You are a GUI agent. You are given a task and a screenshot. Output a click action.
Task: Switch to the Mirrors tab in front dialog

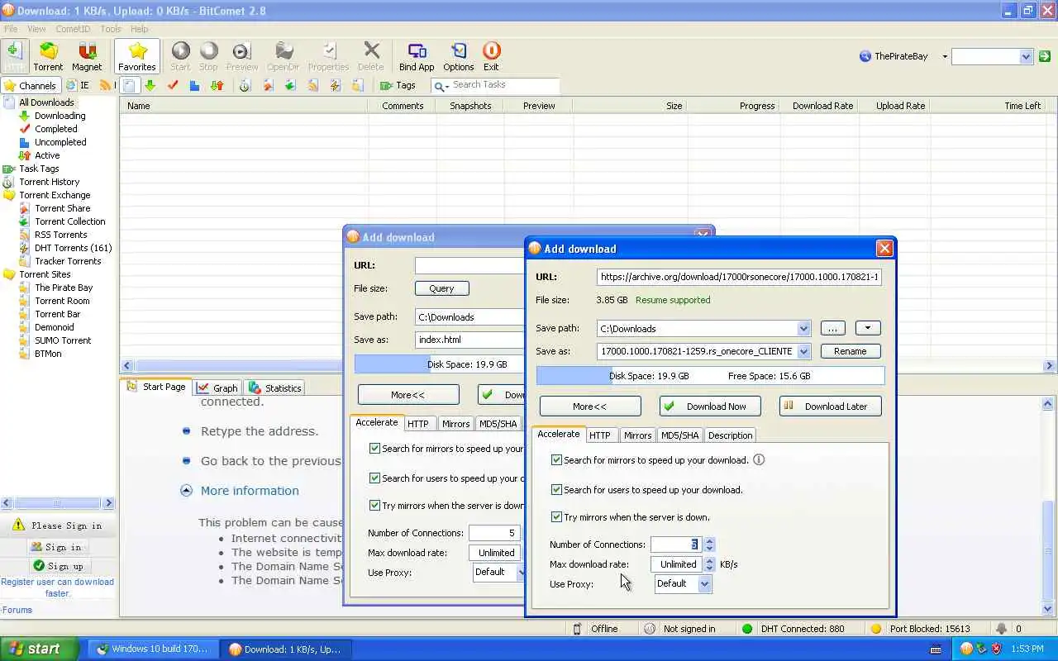tap(637, 435)
